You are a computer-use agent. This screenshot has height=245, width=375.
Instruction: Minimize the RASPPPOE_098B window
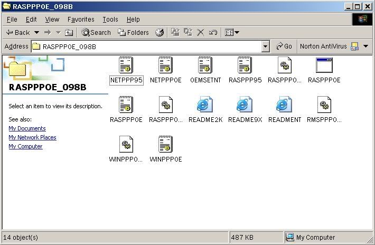(x=349, y=6)
